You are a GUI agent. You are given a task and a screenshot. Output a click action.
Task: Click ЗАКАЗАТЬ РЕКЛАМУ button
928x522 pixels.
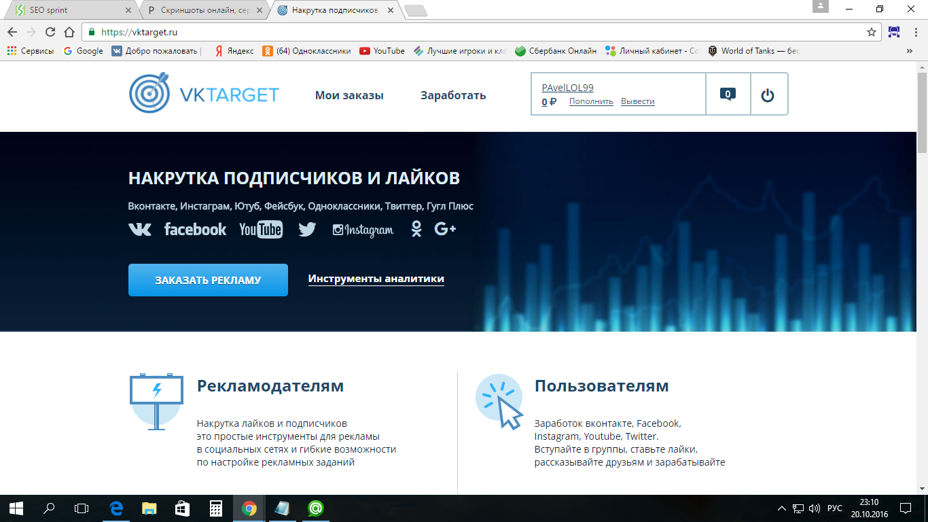pos(208,280)
